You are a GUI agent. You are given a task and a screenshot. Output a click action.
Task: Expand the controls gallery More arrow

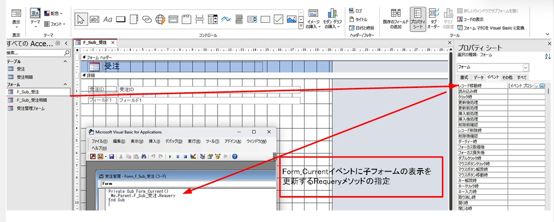pyautogui.click(x=301, y=26)
